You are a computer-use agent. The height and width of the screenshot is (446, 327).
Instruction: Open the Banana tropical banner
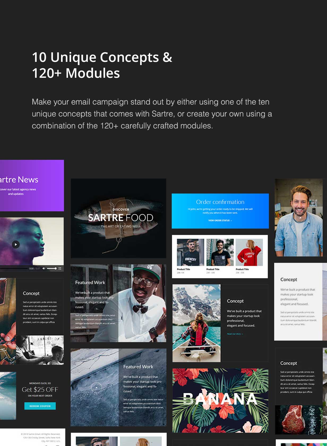pyautogui.click(x=220, y=401)
